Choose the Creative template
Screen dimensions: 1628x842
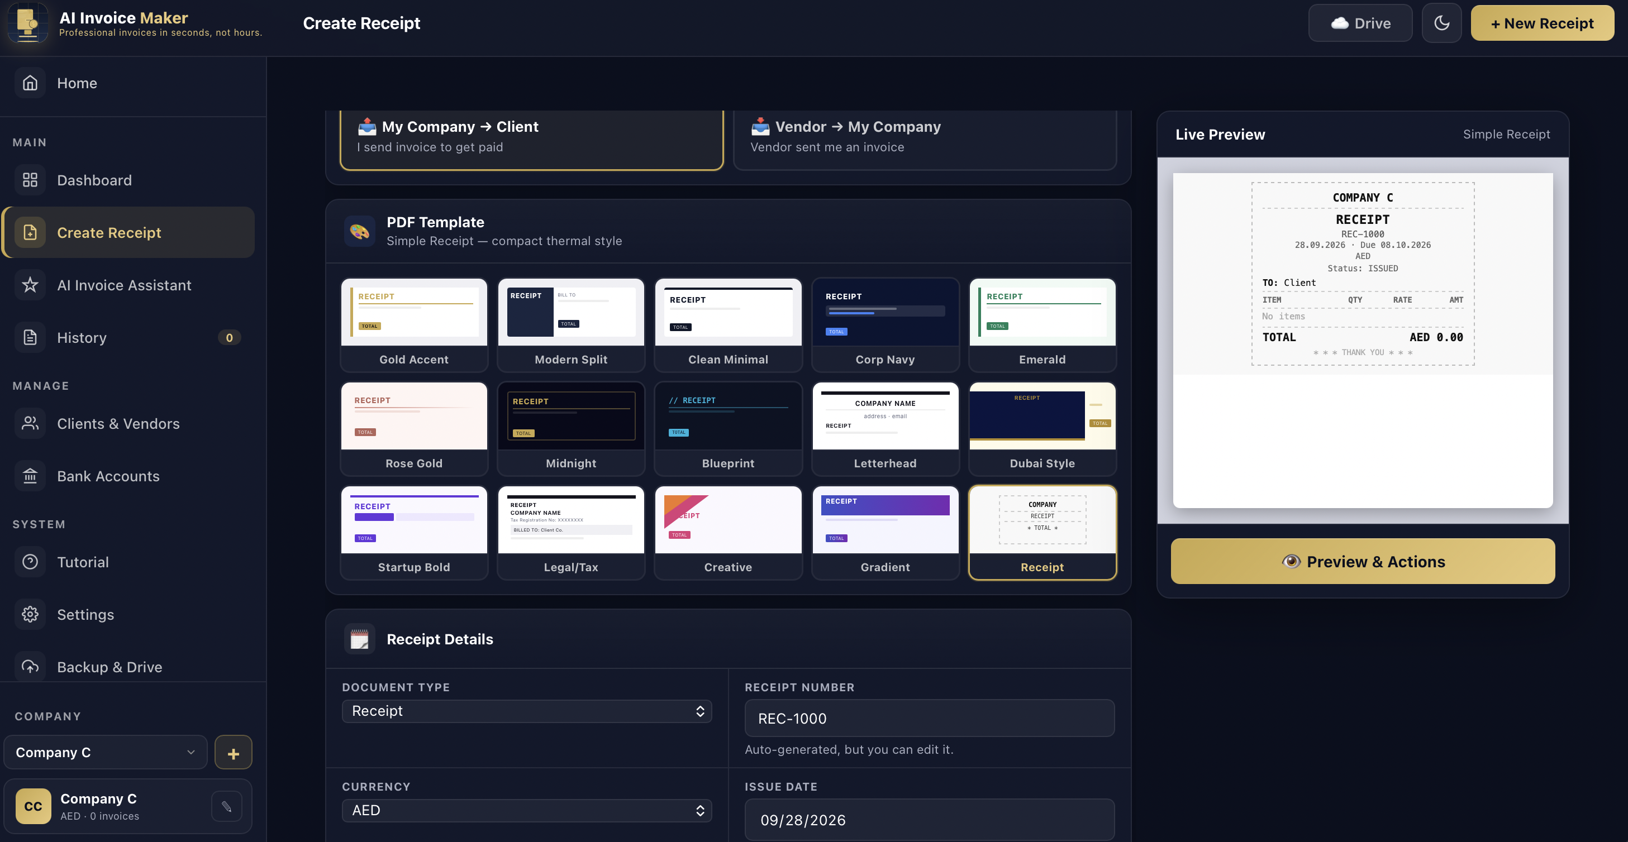click(x=728, y=533)
